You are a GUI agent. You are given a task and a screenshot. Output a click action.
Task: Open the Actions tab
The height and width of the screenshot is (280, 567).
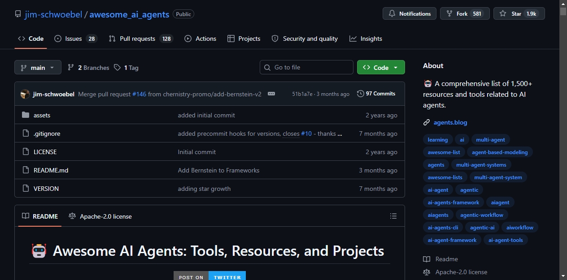click(200, 39)
